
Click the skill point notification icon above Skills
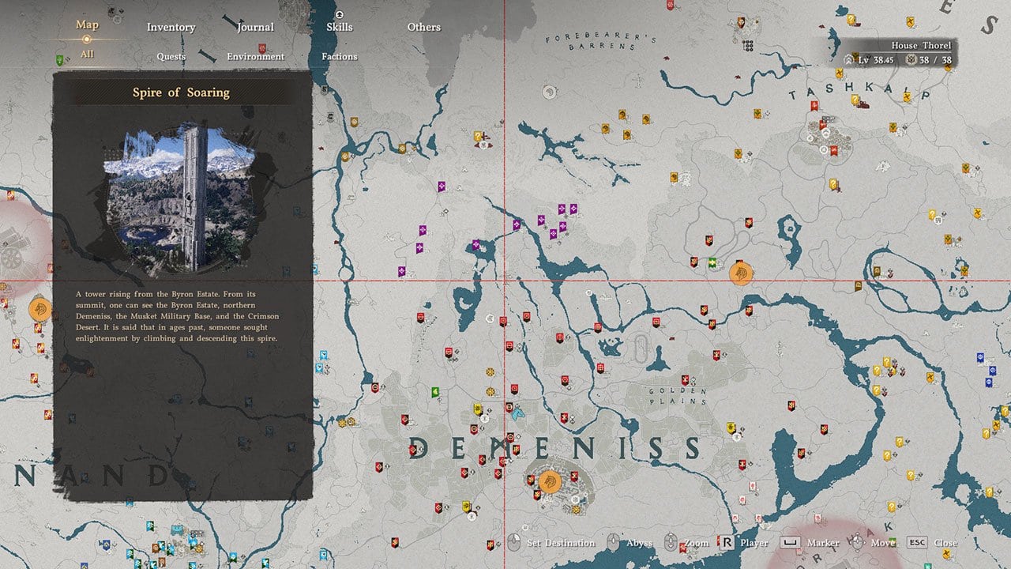tap(340, 14)
